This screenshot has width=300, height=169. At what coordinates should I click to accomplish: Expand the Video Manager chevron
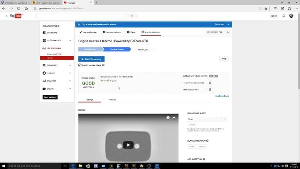pyautogui.click(x=70, y=41)
